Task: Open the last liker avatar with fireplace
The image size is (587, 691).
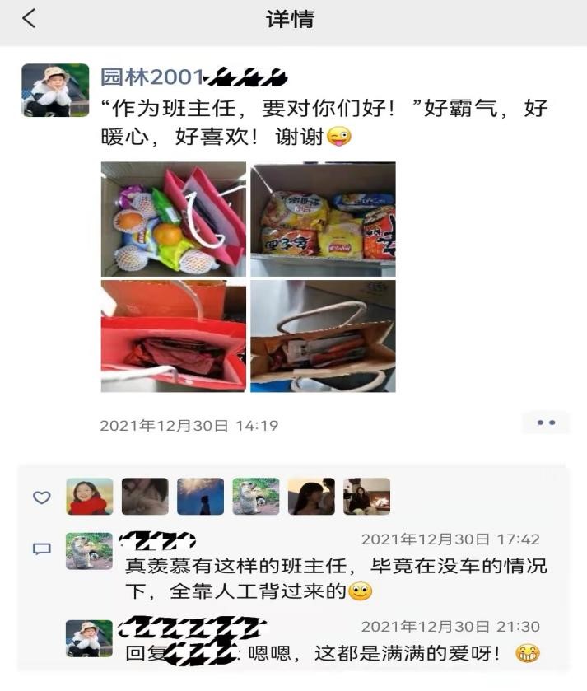Action: pos(367,496)
